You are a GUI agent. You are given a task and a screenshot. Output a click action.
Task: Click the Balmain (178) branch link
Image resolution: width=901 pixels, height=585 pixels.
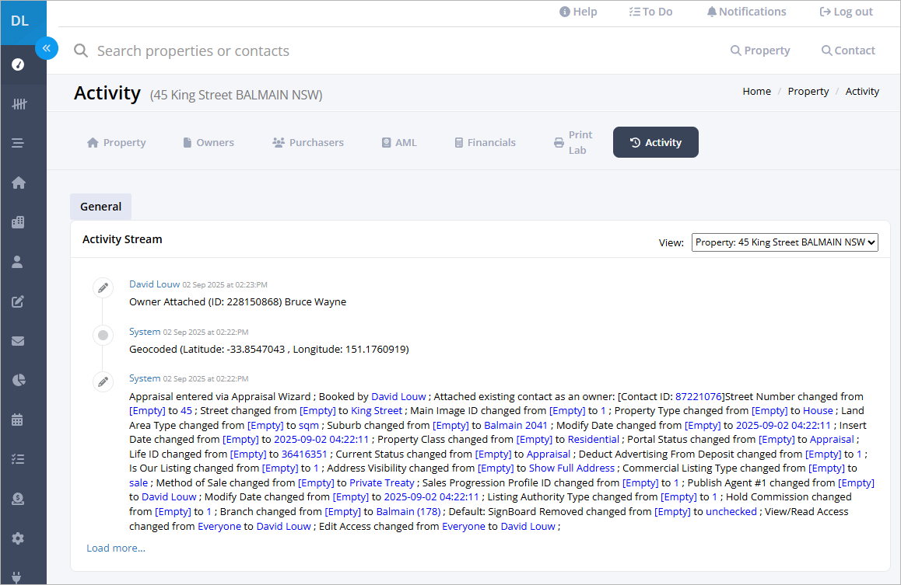(x=408, y=512)
